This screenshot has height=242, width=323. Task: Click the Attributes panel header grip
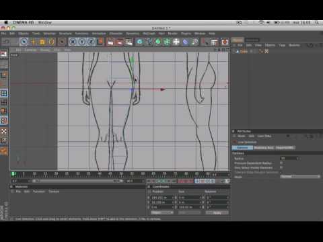point(234,131)
